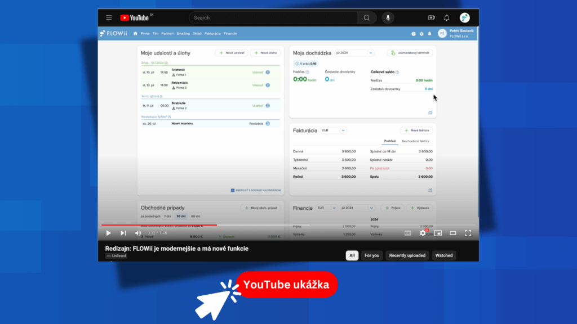The image size is (577, 324).
Task: Open the EUR currency dropdown in Financie
Action: (326, 208)
